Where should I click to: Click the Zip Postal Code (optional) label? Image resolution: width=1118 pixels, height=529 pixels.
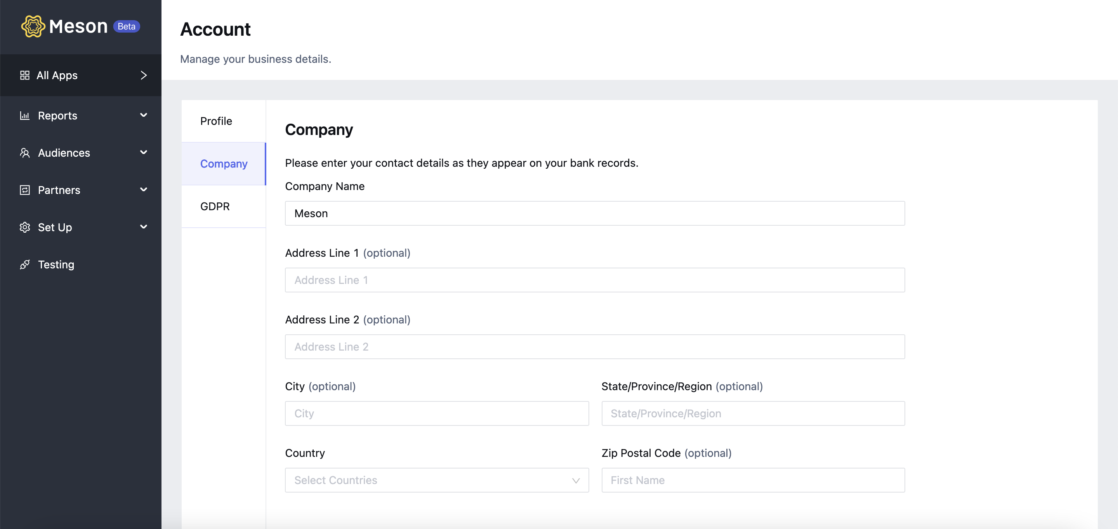point(667,453)
